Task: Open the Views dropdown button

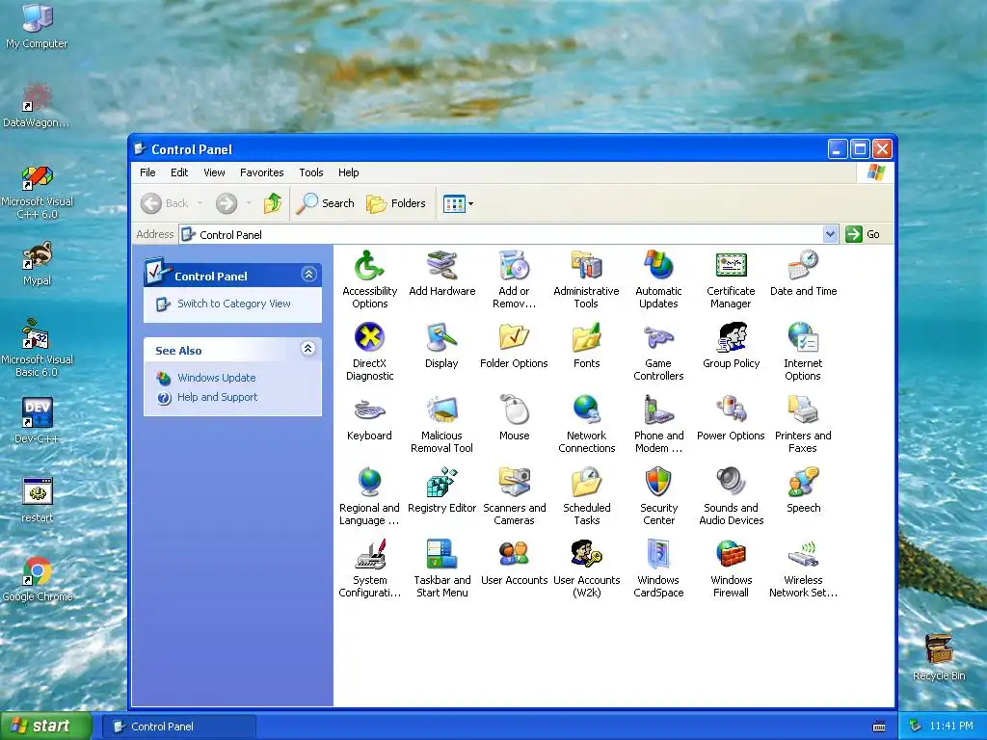Action: [x=458, y=203]
